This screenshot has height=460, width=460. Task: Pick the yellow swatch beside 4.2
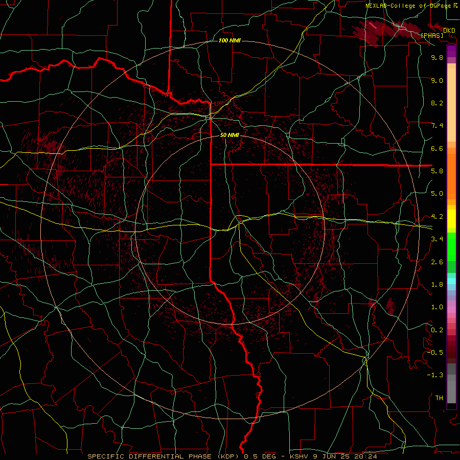tap(451, 219)
